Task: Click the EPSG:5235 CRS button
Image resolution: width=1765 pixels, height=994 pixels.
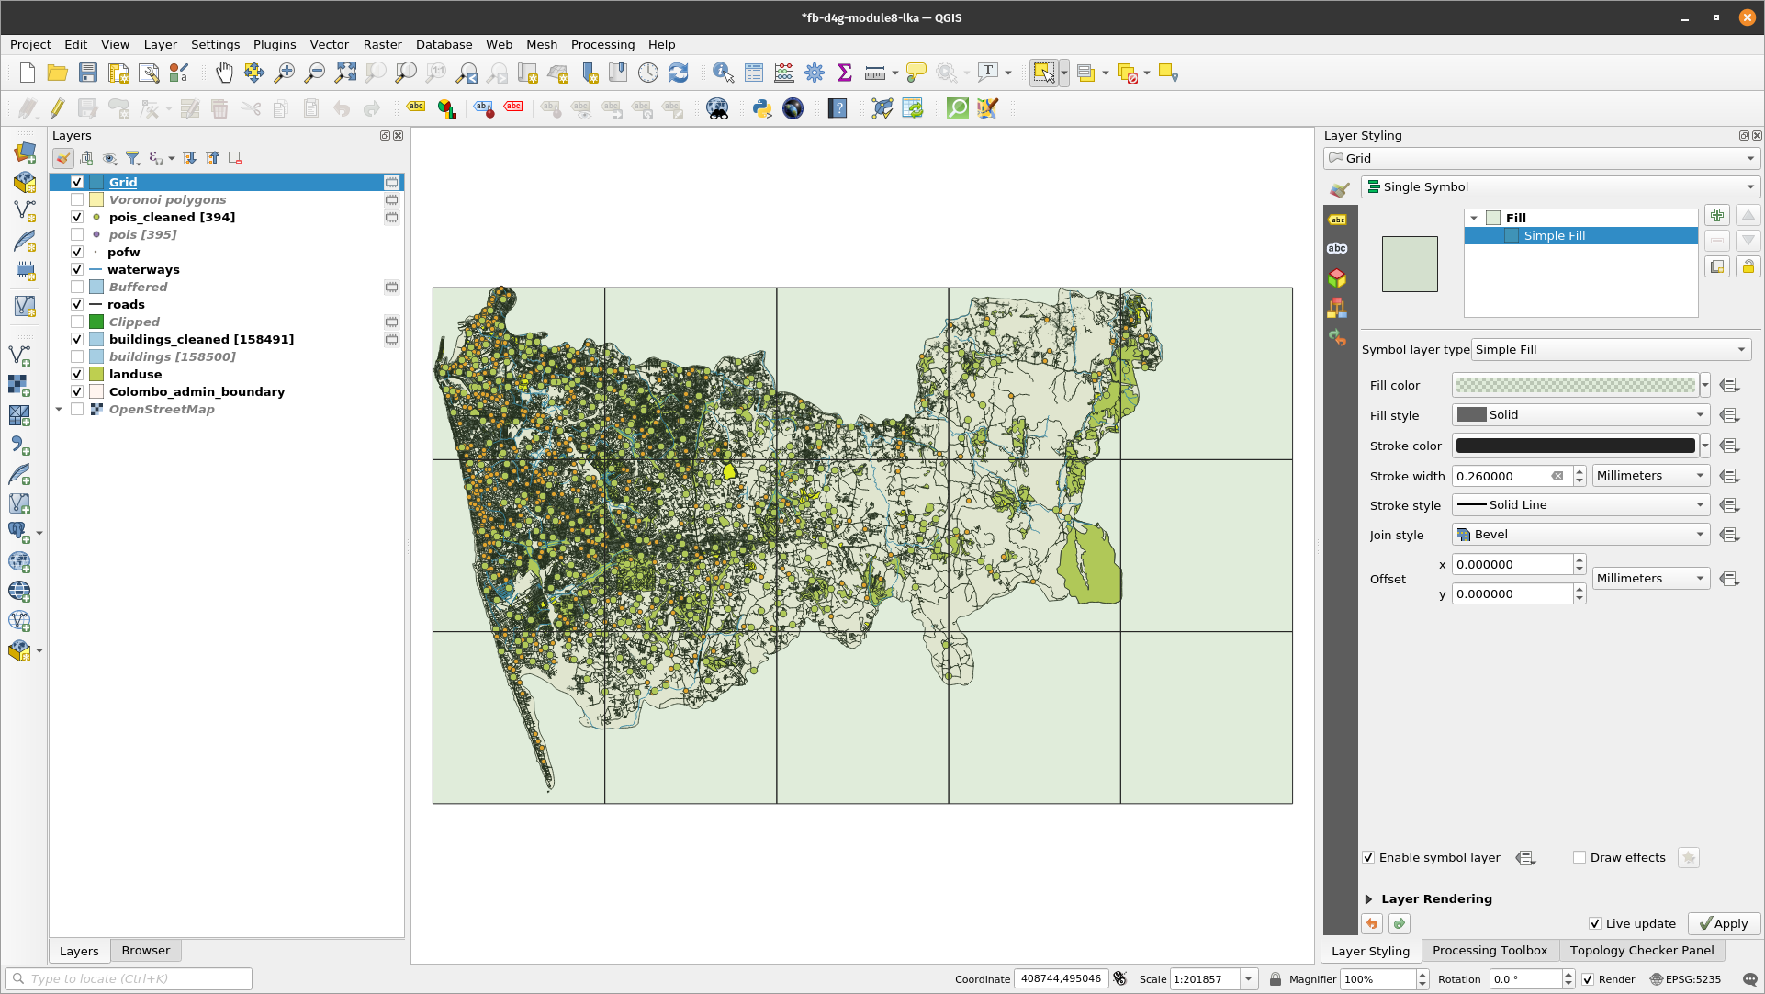Action: (1685, 979)
